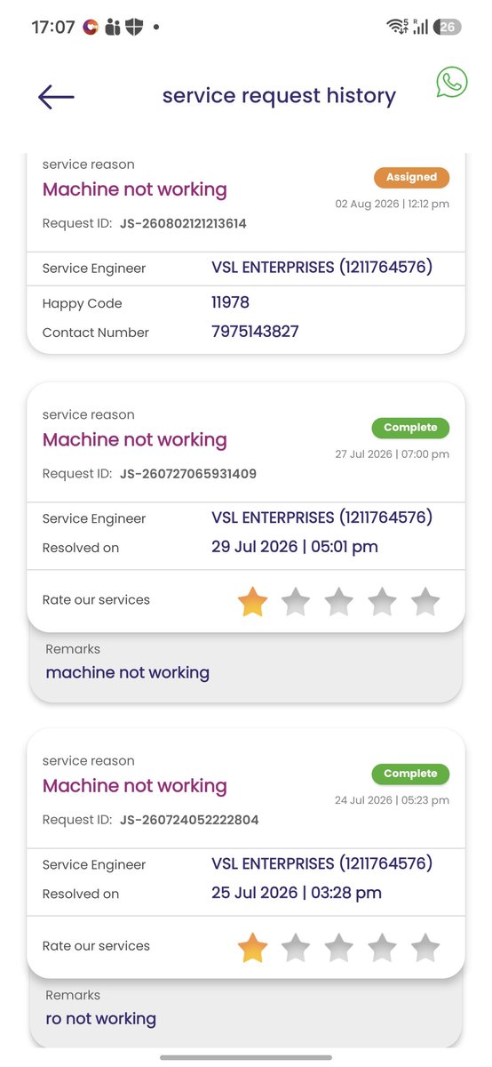
Task: Tap resolved date 29 Jul 2026 | 05:01 pm
Action: (x=295, y=547)
